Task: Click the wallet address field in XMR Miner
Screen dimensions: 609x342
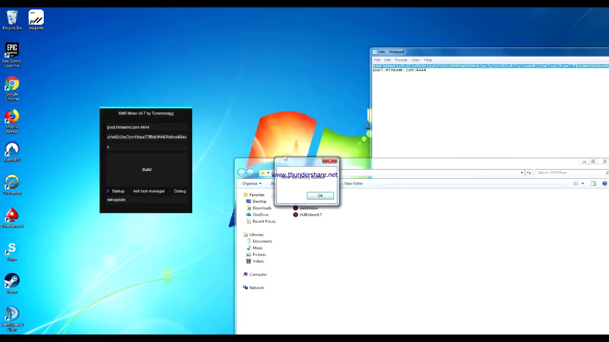Action: pos(147,137)
